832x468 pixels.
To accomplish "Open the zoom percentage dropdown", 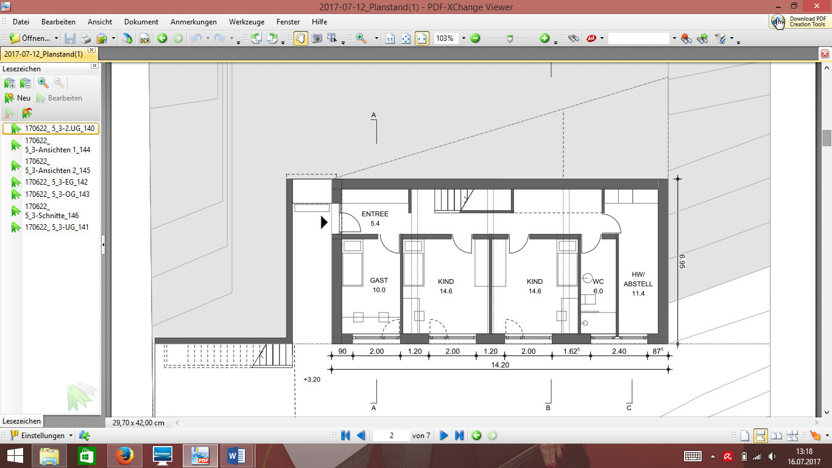I will click(464, 38).
